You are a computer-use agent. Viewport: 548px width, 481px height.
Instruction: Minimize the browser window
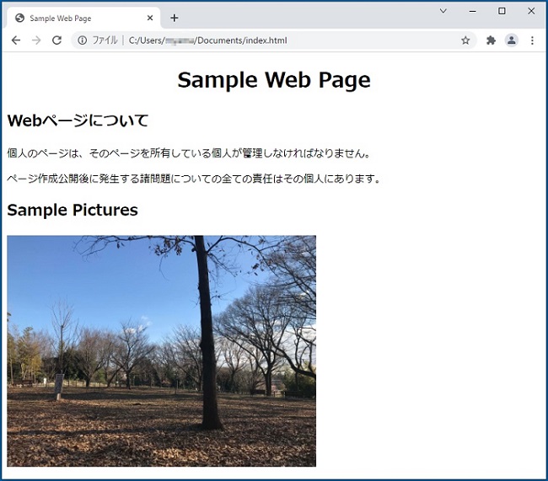coord(473,11)
